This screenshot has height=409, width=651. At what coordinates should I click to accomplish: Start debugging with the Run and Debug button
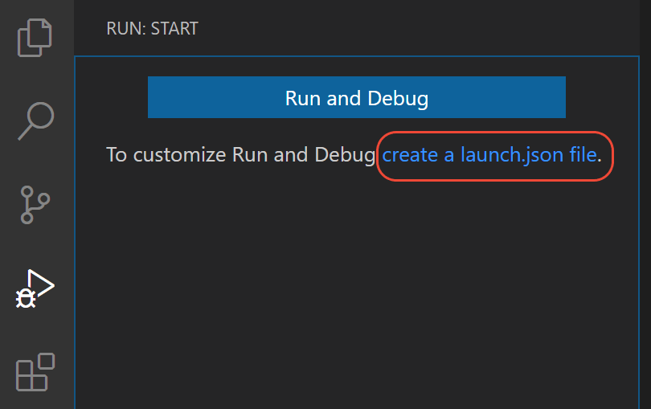356,98
